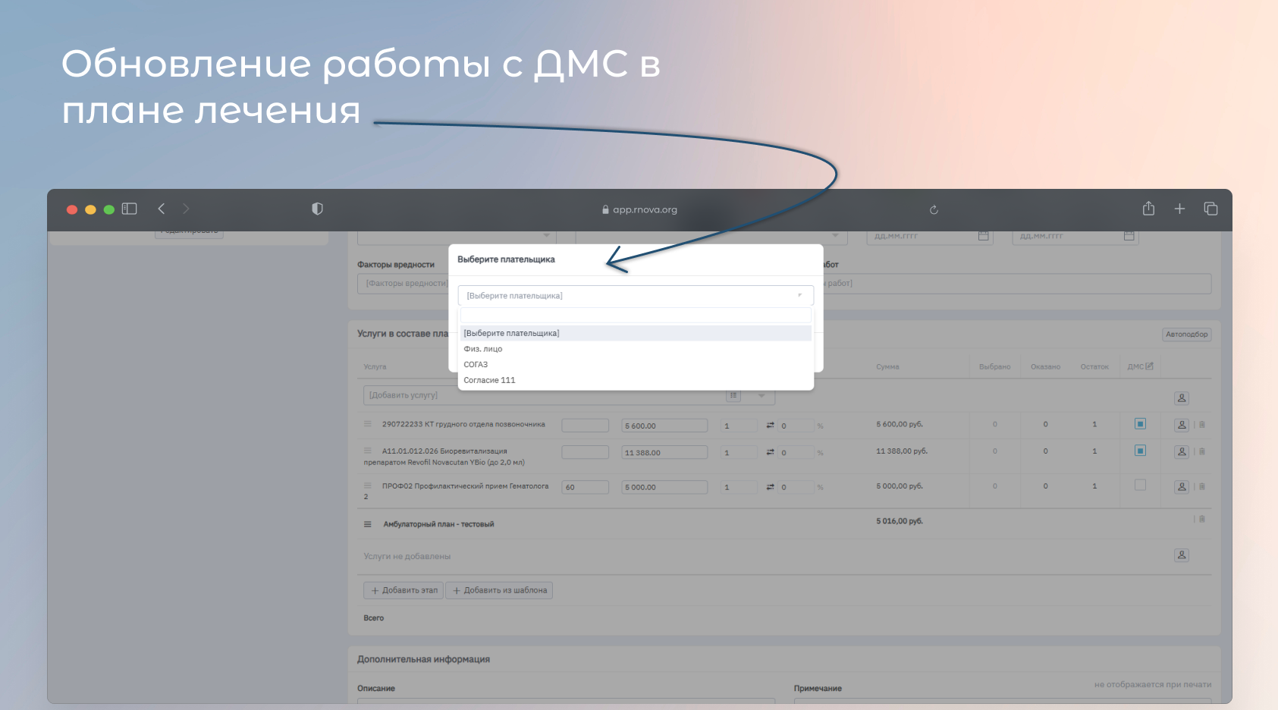1278x710 pixels.
Task: Open Safari tab overview icon
Action: (1210, 209)
